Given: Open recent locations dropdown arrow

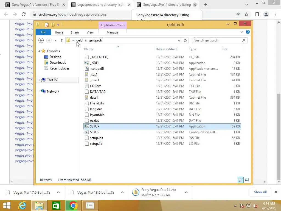Looking at the screenshot, I should click(x=55, y=40).
